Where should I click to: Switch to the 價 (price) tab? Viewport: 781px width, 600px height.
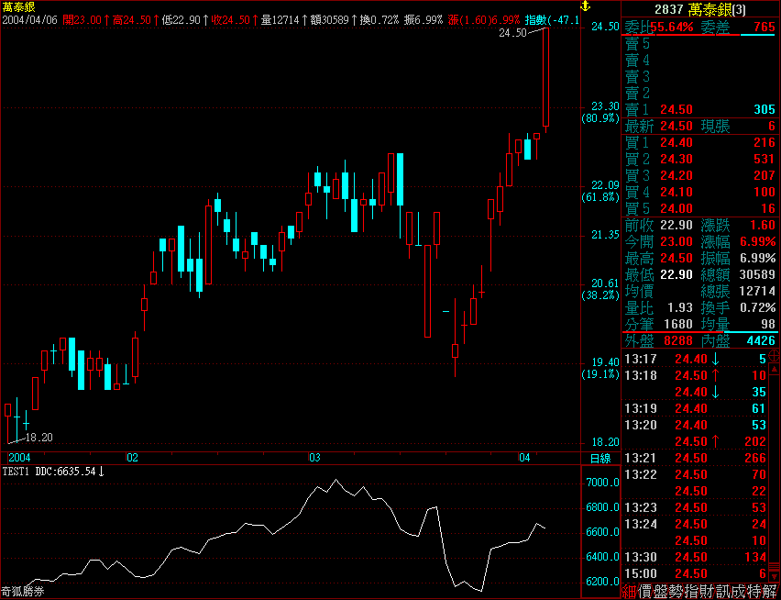click(644, 592)
